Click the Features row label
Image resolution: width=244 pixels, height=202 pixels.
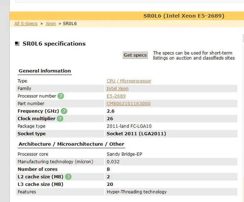[x=27, y=192]
